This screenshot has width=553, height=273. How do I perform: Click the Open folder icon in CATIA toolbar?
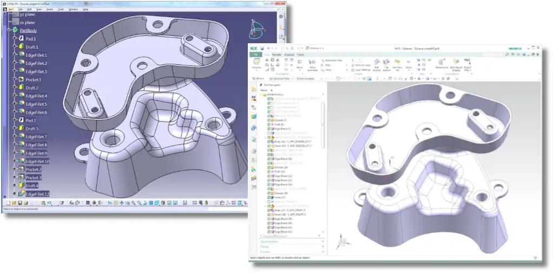point(14,203)
